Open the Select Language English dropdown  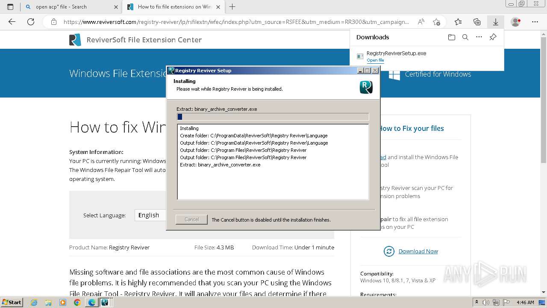click(150, 215)
